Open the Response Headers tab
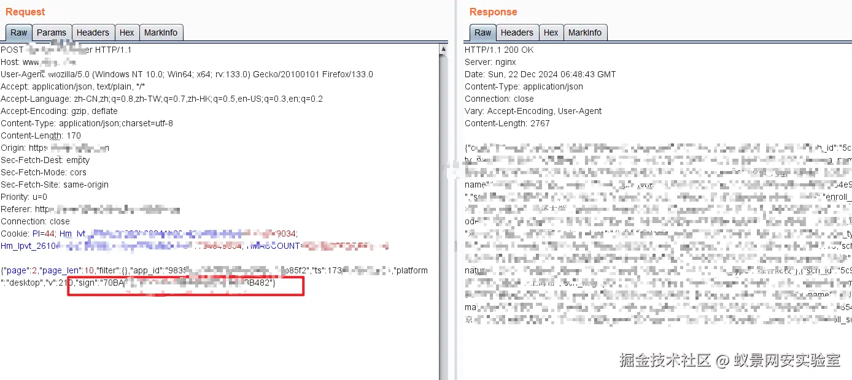The image size is (852, 380). coord(517,32)
